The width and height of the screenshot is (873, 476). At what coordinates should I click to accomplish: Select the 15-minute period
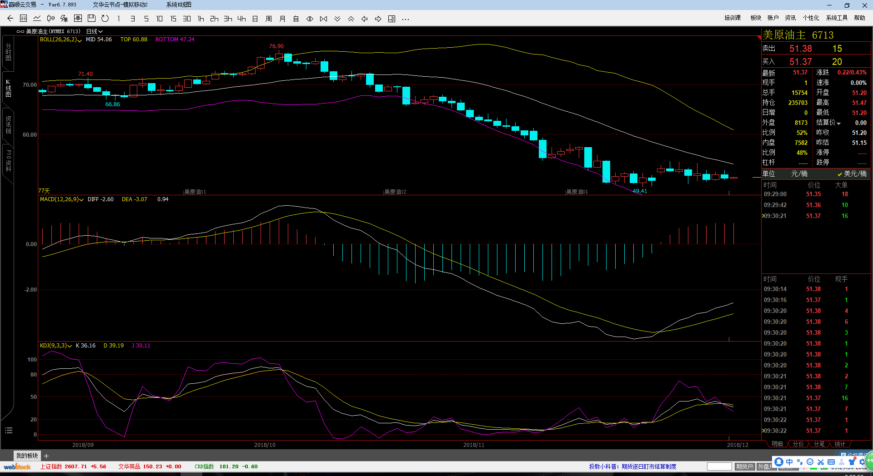coord(173,19)
